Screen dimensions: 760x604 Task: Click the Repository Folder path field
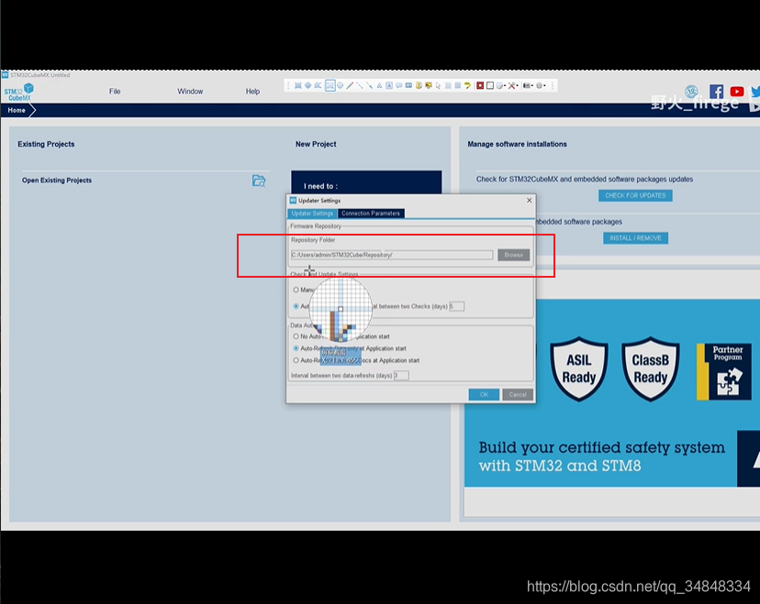coord(392,255)
